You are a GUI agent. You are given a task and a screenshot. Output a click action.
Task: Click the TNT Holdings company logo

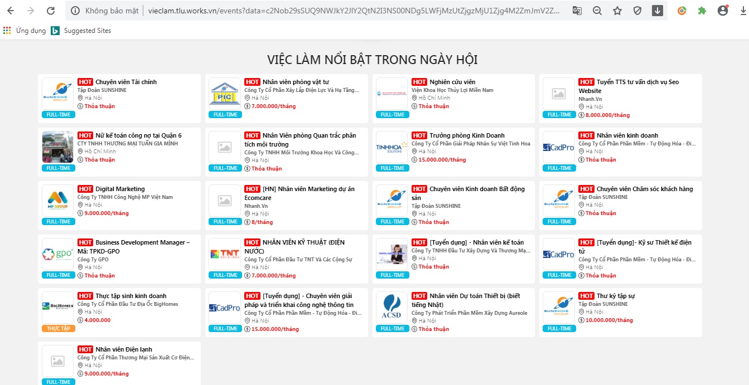[x=225, y=254]
